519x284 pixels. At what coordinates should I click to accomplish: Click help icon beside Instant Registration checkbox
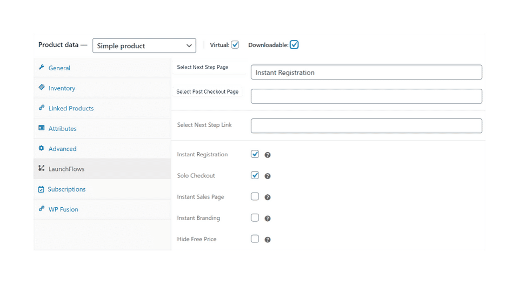[x=268, y=155]
